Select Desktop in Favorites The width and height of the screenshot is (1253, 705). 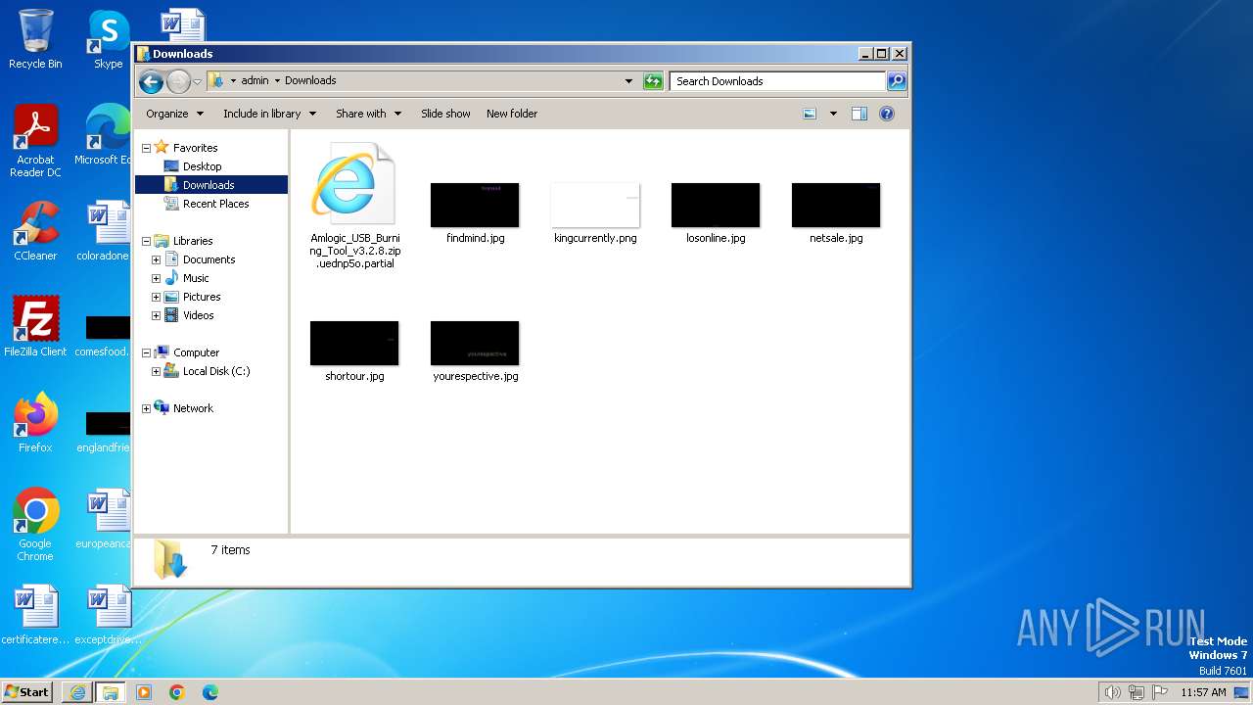point(202,166)
